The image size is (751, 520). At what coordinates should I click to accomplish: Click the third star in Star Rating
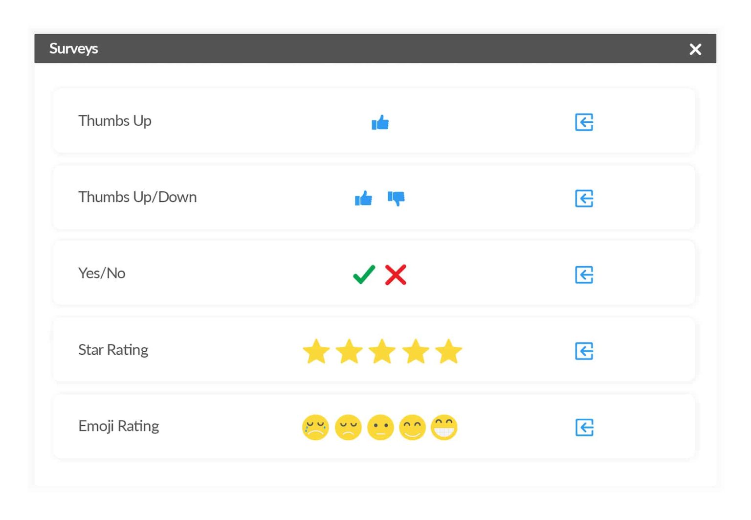pyautogui.click(x=382, y=351)
